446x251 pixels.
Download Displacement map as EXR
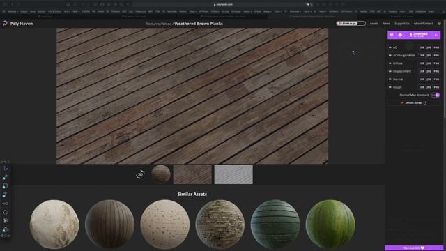[x=421, y=71]
